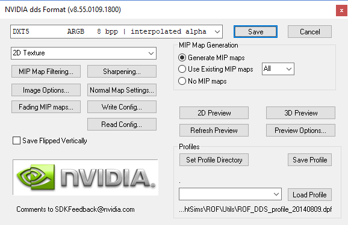
Task: Click the Save button
Action: [x=255, y=32]
